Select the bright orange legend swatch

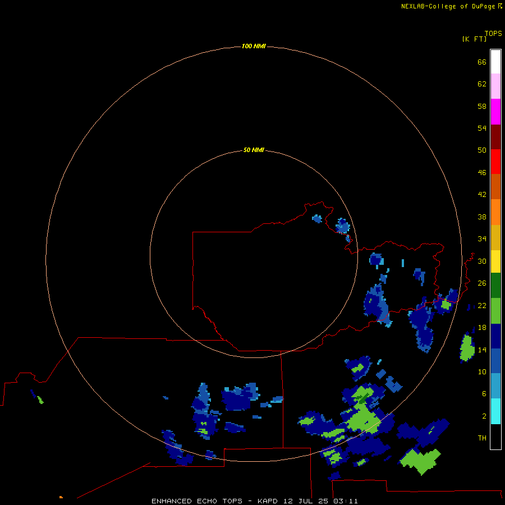click(x=495, y=212)
